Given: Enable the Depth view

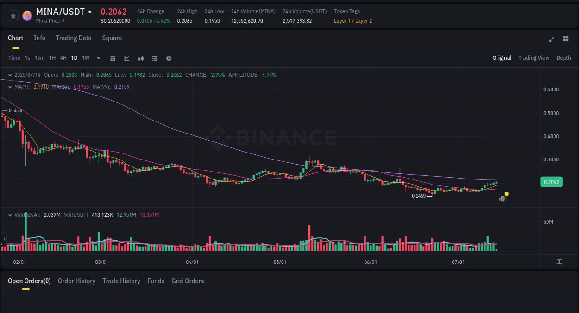Looking at the screenshot, I should [563, 58].
